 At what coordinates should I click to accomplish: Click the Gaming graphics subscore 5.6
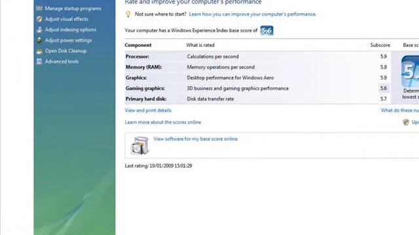tap(384, 88)
